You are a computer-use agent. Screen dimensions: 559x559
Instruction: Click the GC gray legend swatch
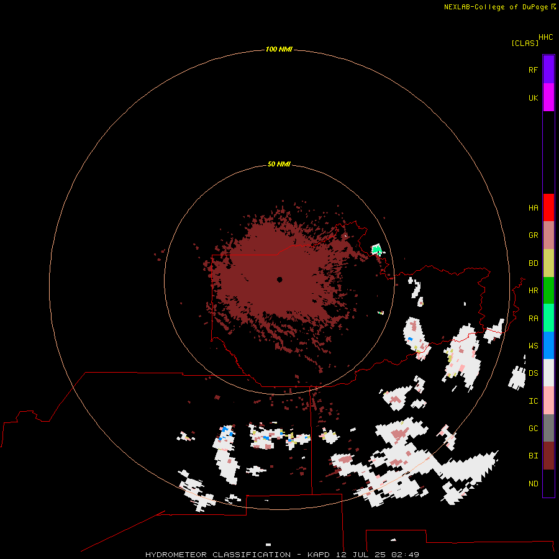coord(548,428)
